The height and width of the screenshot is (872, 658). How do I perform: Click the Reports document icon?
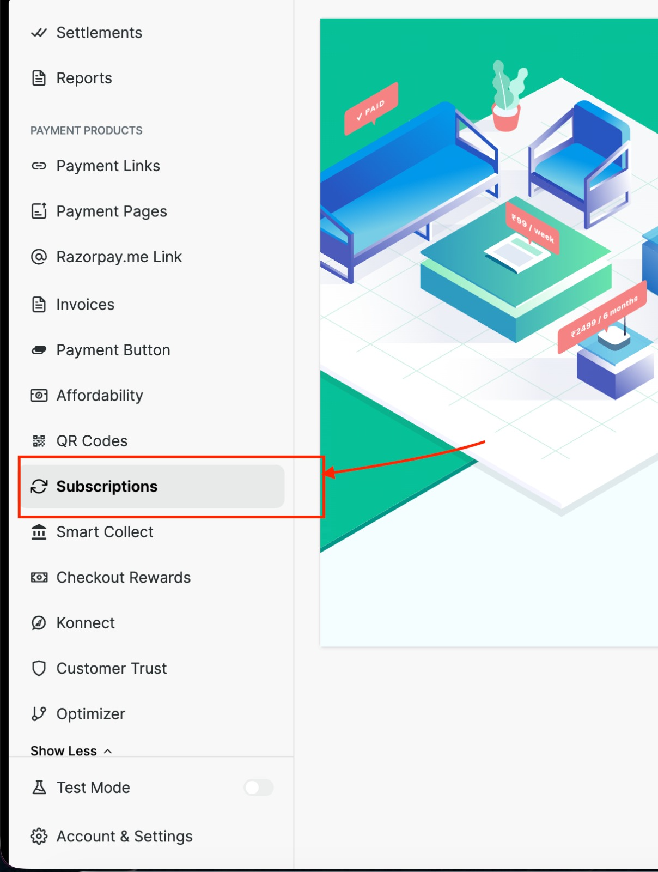(x=39, y=78)
